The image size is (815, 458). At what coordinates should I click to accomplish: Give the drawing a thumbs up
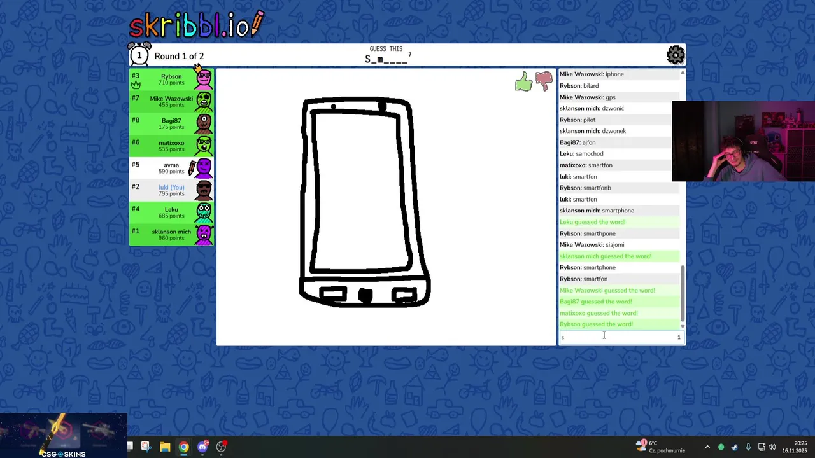(x=523, y=81)
